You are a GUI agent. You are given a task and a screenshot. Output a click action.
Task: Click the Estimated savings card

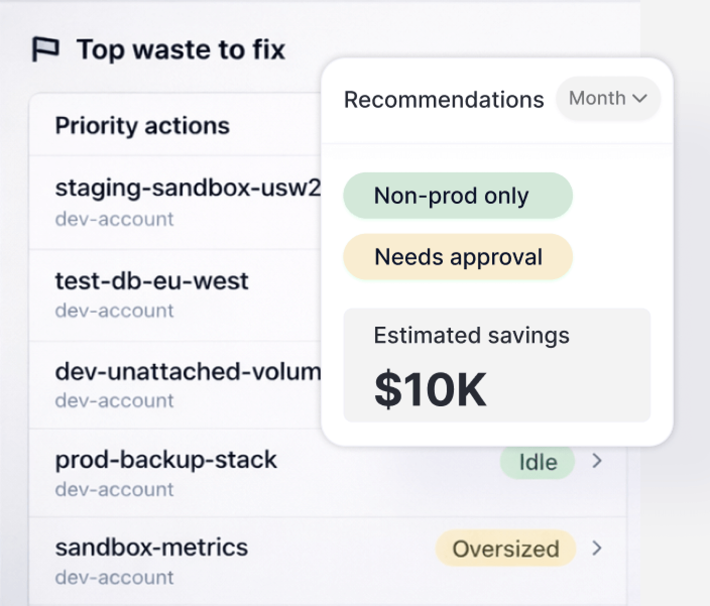pyautogui.click(x=497, y=365)
